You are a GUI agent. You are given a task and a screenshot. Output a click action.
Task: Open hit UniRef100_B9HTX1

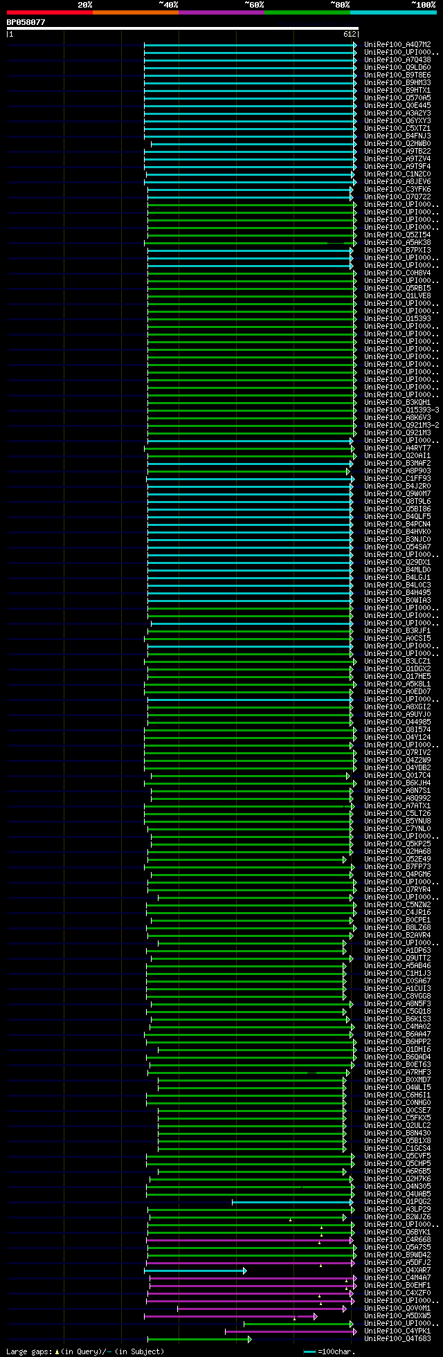point(397,91)
